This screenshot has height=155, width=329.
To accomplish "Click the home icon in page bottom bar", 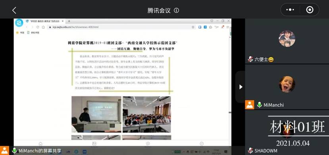I will click(40, 143).
